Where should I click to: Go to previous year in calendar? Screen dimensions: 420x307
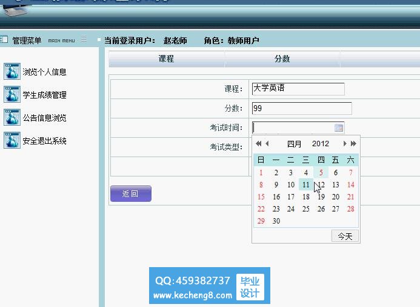(x=258, y=144)
